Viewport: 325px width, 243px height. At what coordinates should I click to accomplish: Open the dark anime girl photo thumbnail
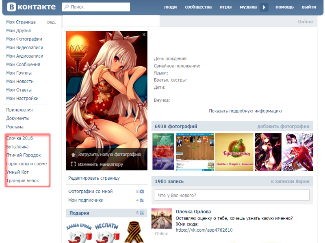click(268, 152)
